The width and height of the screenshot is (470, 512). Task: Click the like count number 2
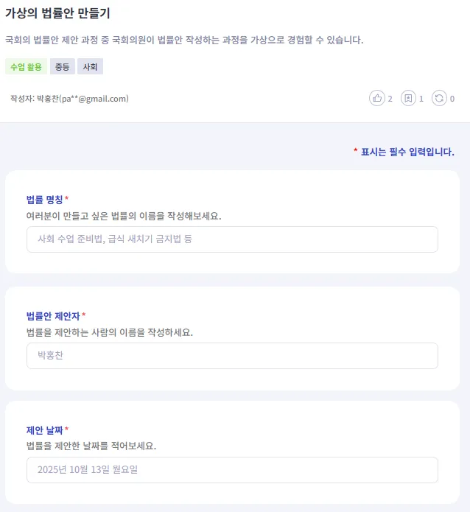pyautogui.click(x=390, y=99)
